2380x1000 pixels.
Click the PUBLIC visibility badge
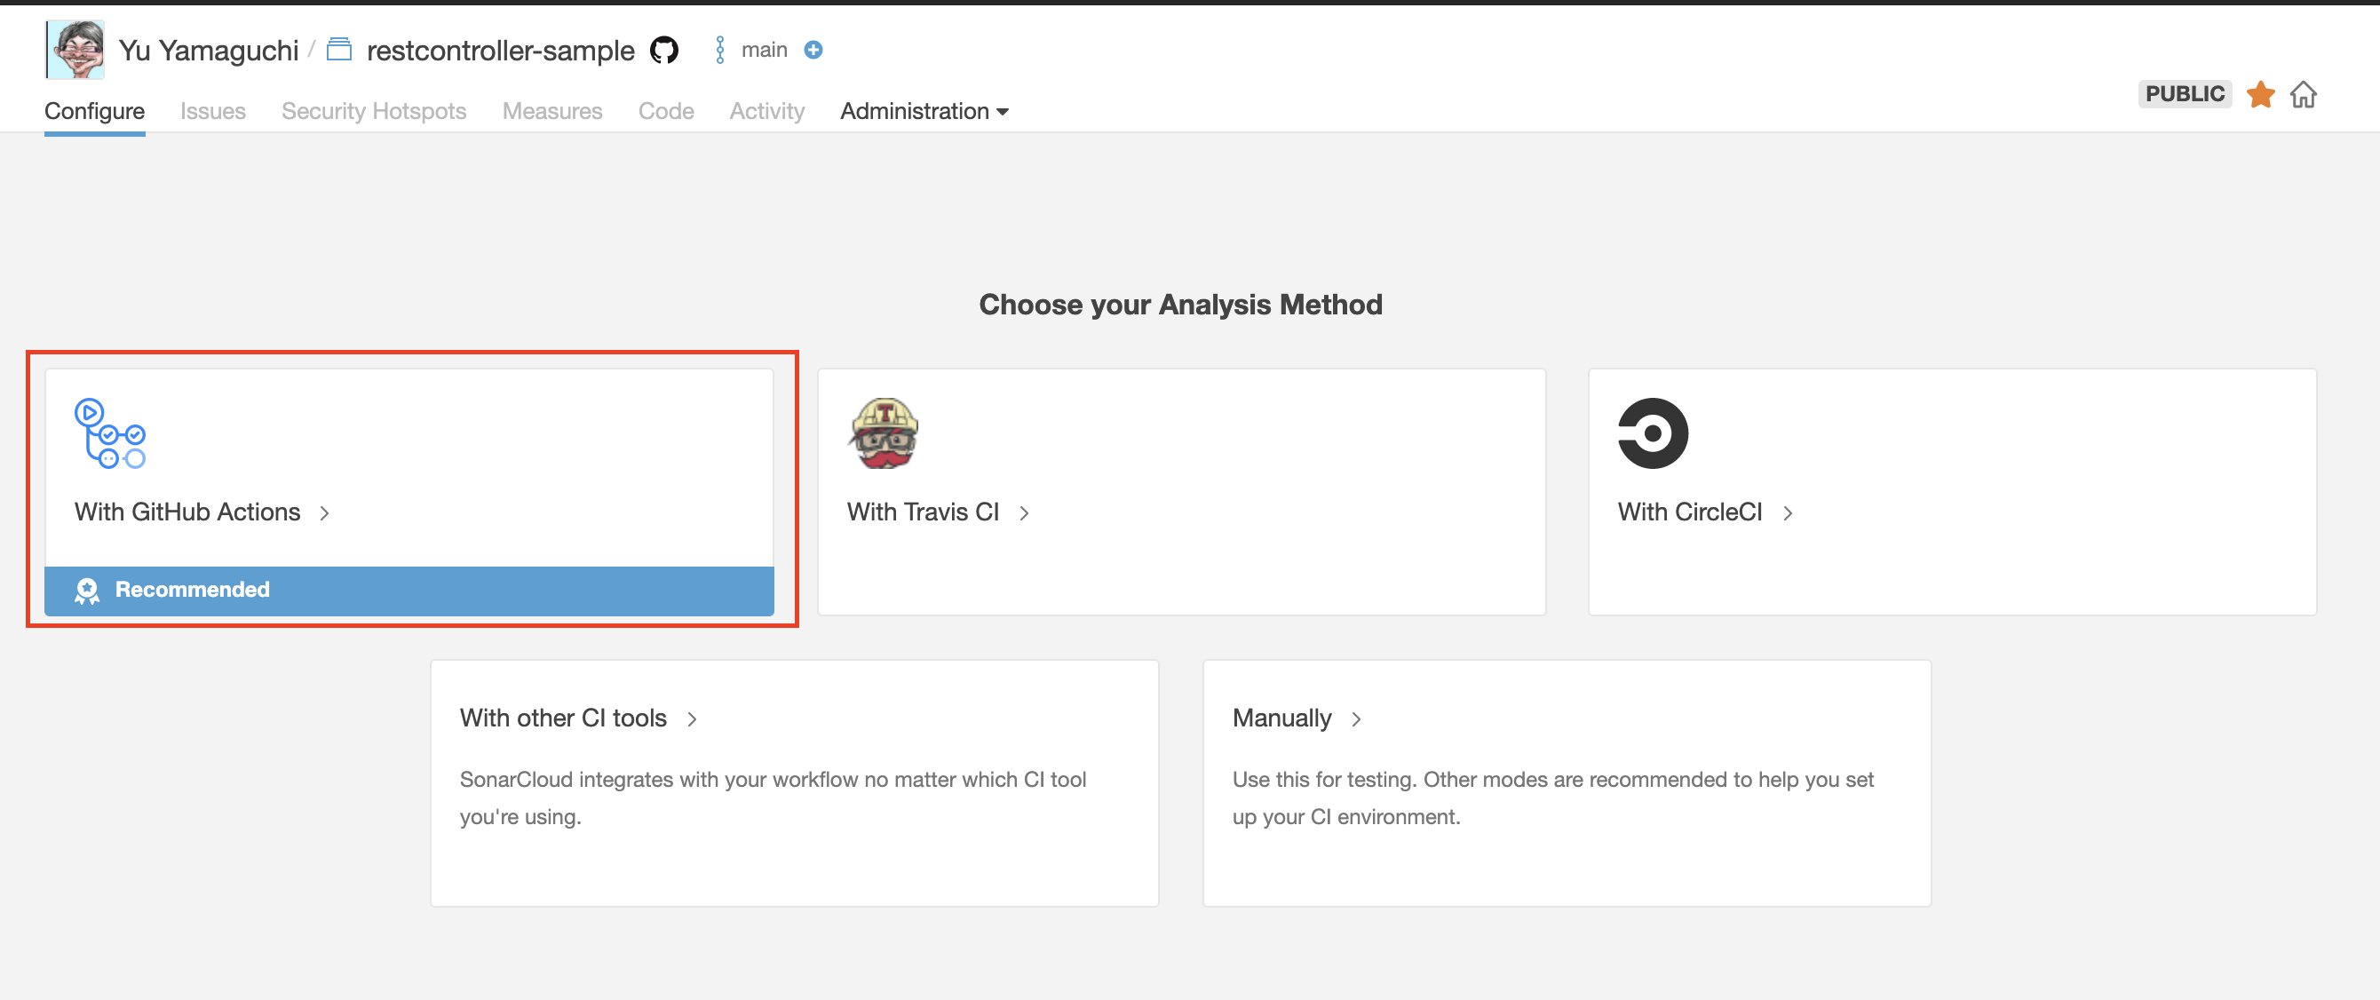(x=2184, y=93)
